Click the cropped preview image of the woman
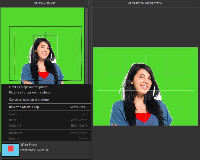This screenshot has height=160, width=200. tap(145, 86)
